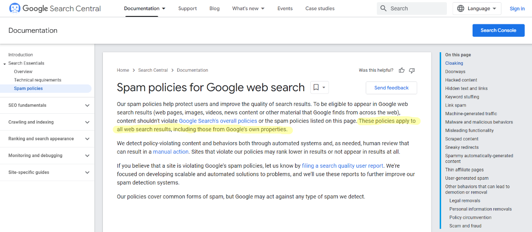The width and height of the screenshot is (532, 232).
Task: Jump to Scraped content section
Action: [462, 139]
